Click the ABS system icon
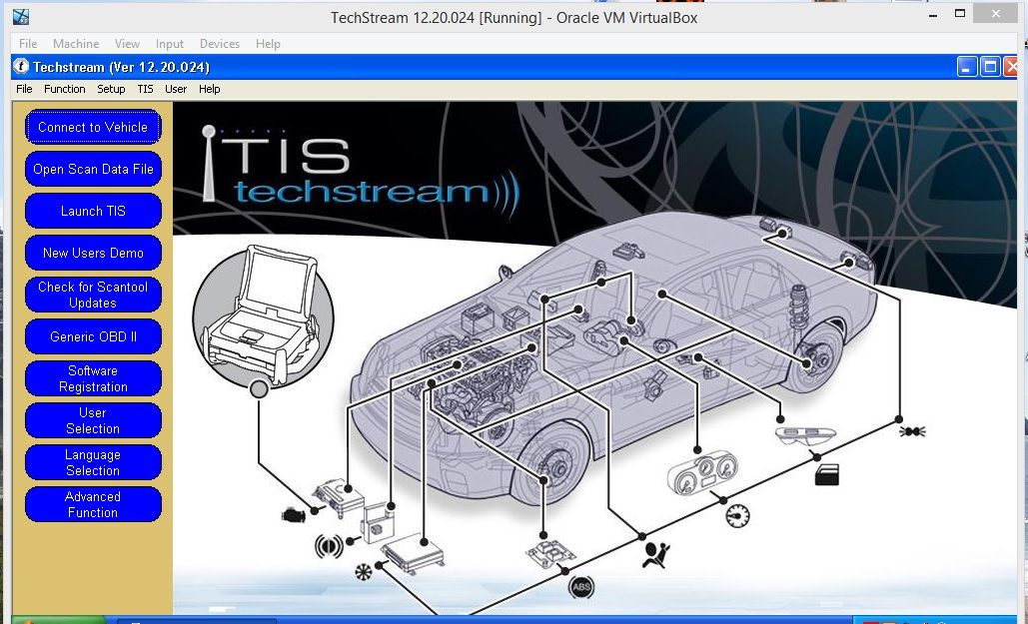 (x=581, y=587)
